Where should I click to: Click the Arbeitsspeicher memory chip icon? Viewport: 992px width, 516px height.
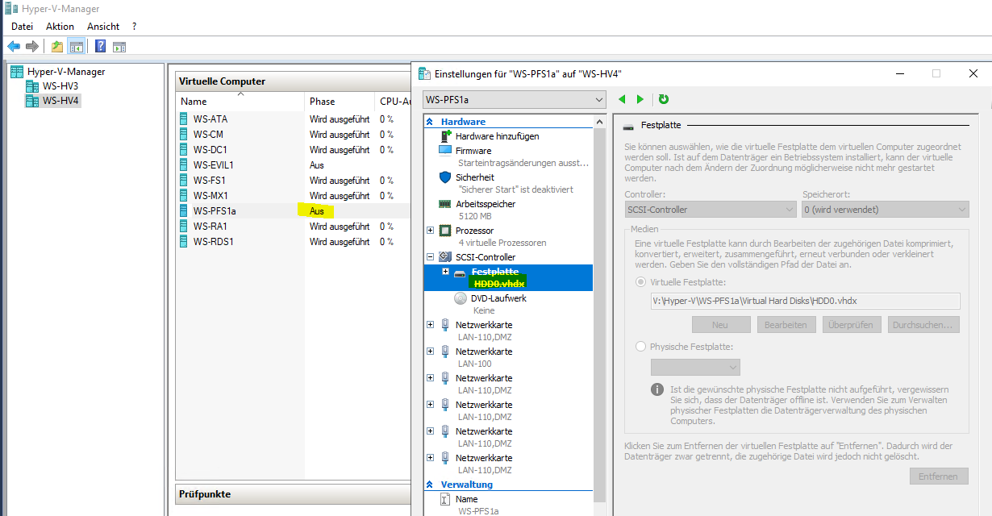(445, 204)
